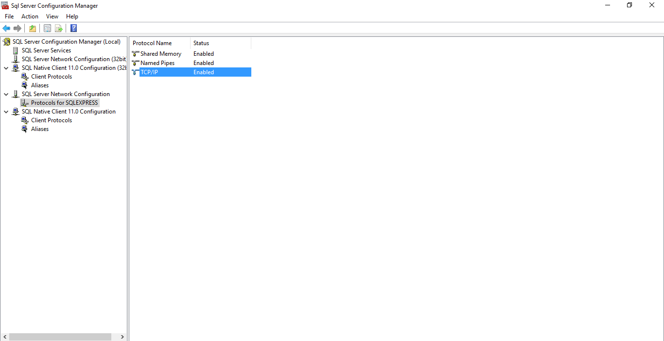
Task: Collapse the SQL Server Network Configuration node
Action: (x=6, y=94)
